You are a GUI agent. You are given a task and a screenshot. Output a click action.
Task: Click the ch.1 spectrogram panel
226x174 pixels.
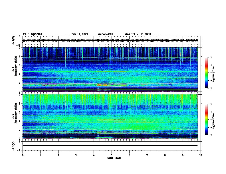(x=110, y=69)
